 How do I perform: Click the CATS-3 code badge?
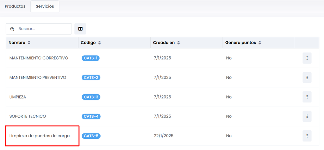point(91,97)
